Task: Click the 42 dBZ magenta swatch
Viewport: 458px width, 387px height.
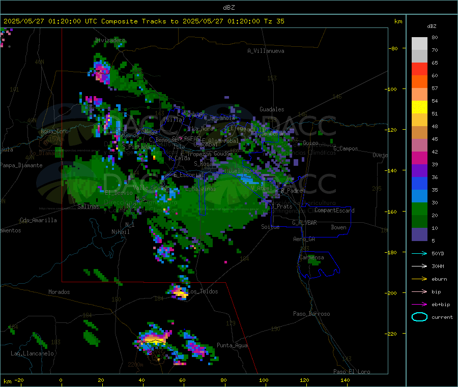Action: coord(419,158)
